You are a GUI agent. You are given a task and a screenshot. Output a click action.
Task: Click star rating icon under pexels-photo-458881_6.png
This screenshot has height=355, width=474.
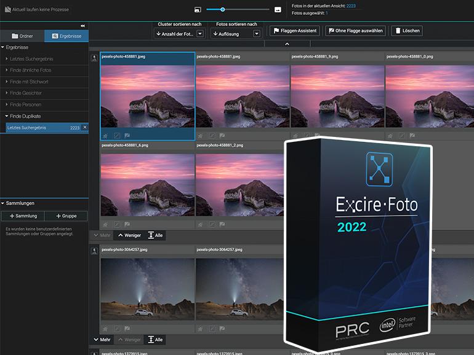[105, 224]
